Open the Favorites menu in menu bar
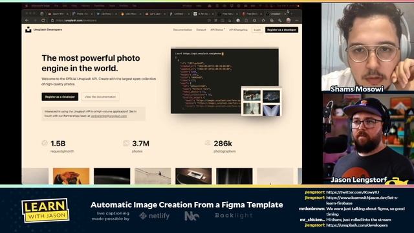 [99, 6]
